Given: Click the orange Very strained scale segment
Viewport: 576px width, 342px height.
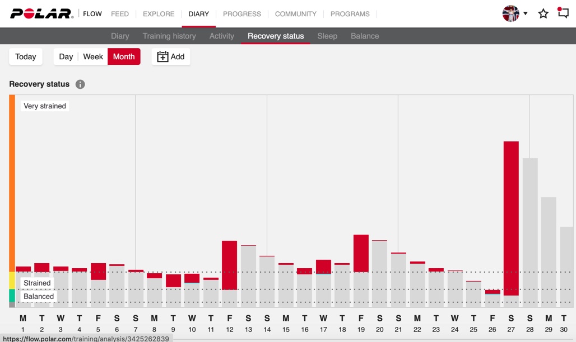Looking at the screenshot, I should (x=12, y=183).
